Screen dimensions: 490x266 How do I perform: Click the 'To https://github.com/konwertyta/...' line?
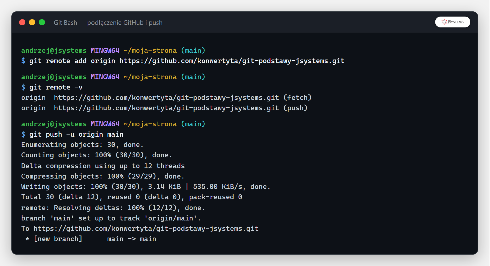point(140,229)
